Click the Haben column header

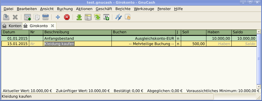pos(219,32)
